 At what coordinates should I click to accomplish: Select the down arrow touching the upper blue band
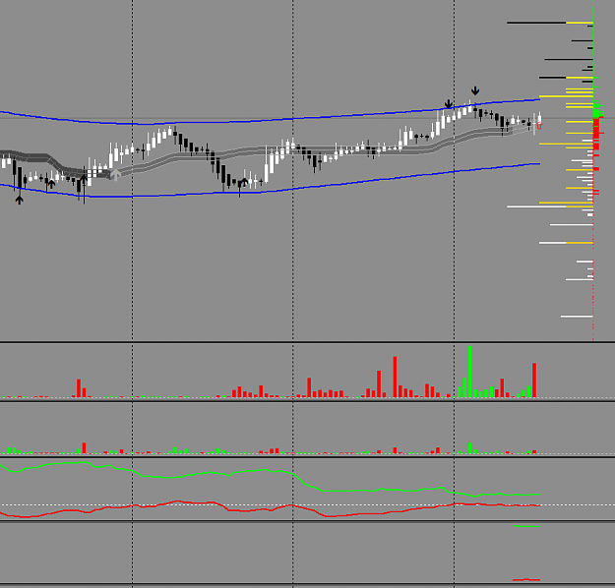tap(449, 104)
